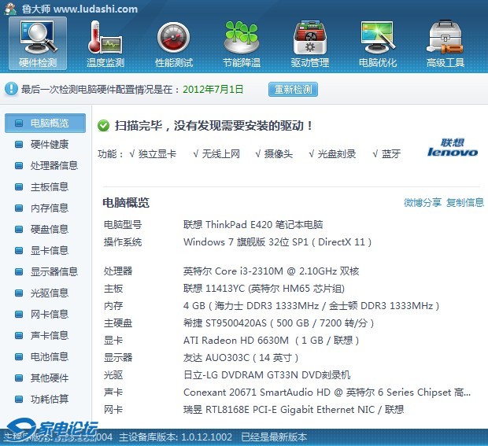
Task: Click the icon beside 其他硬件
Action: pyautogui.click(x=19, y=378)
